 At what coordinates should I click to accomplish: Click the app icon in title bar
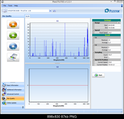coord(3,2)
